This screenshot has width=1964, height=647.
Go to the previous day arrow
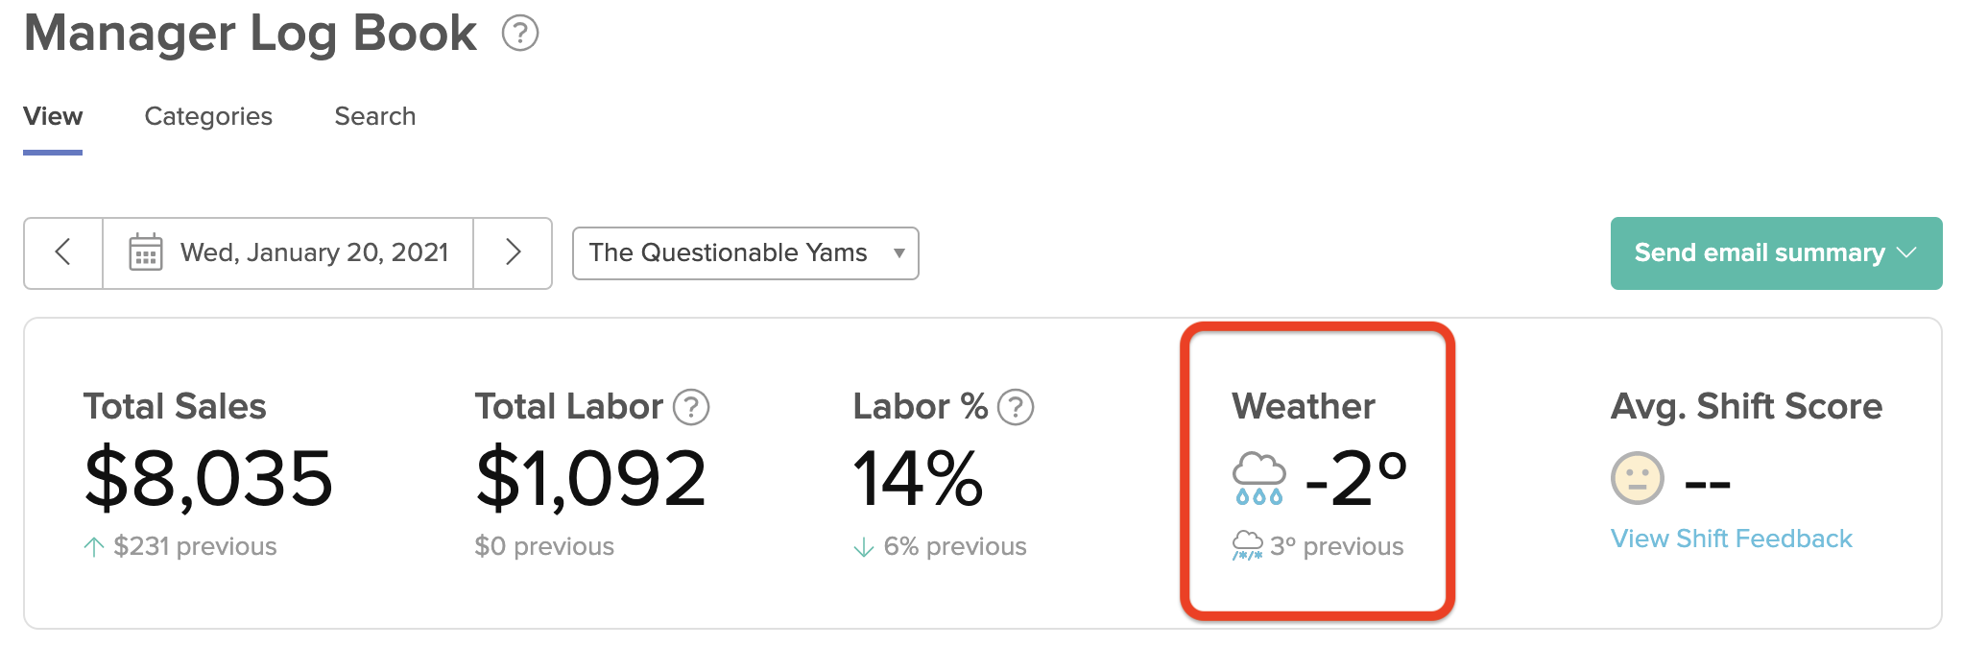[63, 252]
